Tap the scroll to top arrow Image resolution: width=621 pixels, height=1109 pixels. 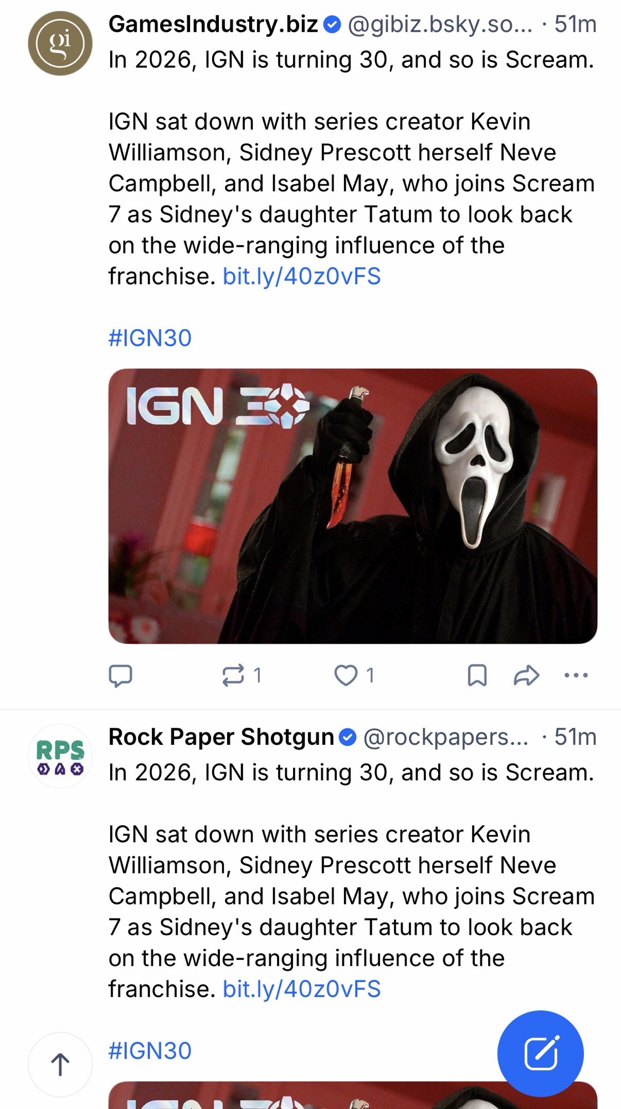tap(60, 1064)
